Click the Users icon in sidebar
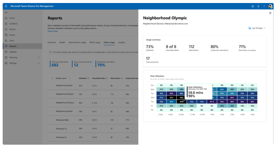The height and width of the screenshot is (150, 277). [x=6, y=41]
